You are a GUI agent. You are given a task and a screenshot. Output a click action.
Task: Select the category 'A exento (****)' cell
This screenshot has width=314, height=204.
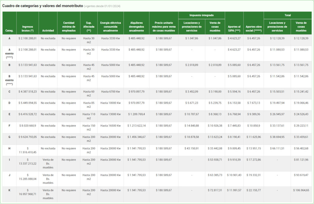[10, 54]
